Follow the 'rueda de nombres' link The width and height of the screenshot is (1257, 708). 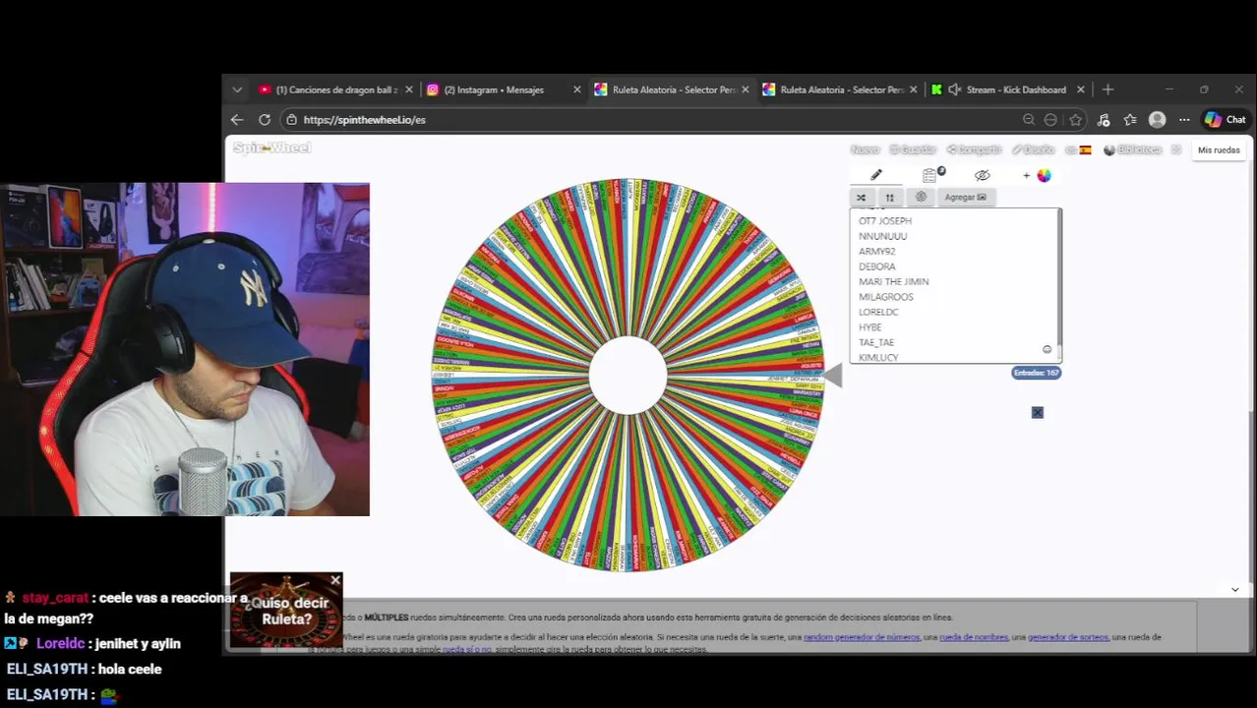(974, 637)
